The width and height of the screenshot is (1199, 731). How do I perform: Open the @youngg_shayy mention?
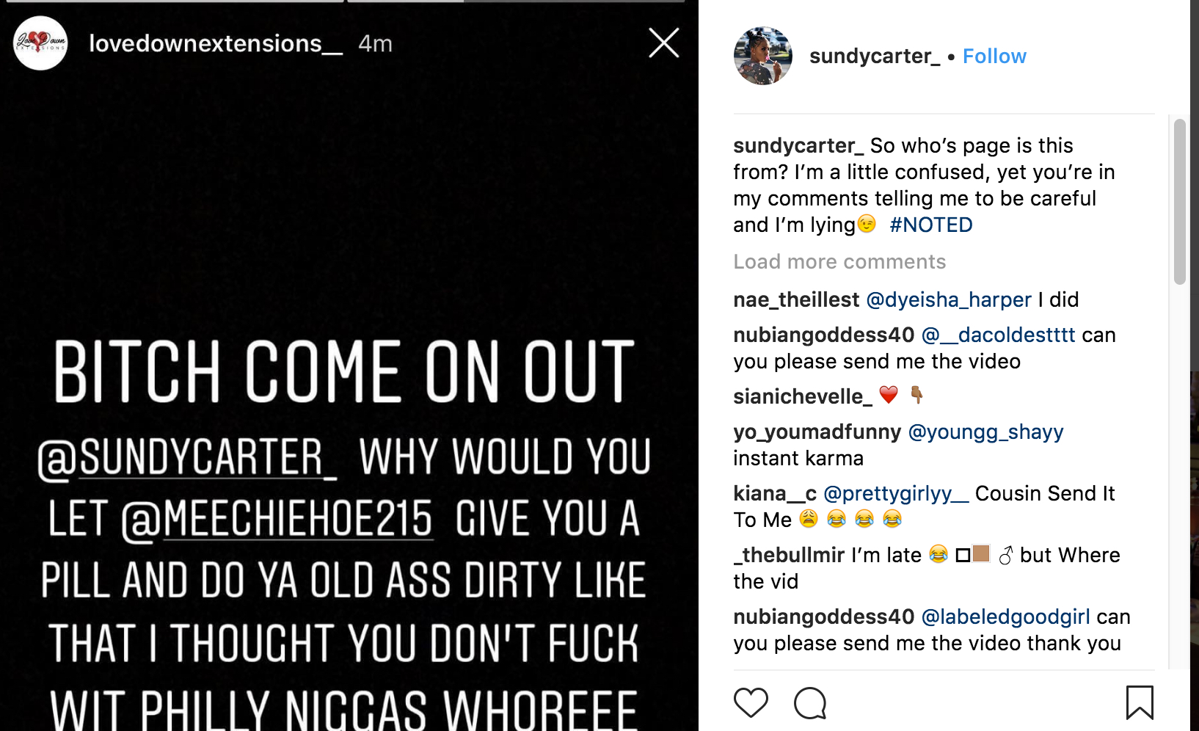[x=985, y=432]
